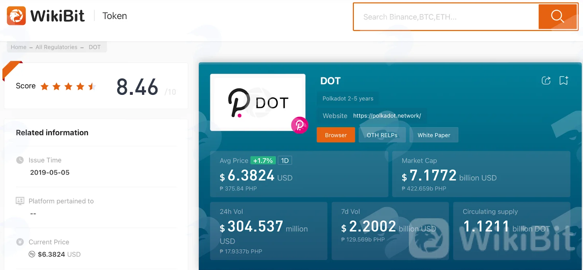Screen dimensions: 583x270
Task: Visit the polkadot.network website link
Action: click(x=387, y=116)
